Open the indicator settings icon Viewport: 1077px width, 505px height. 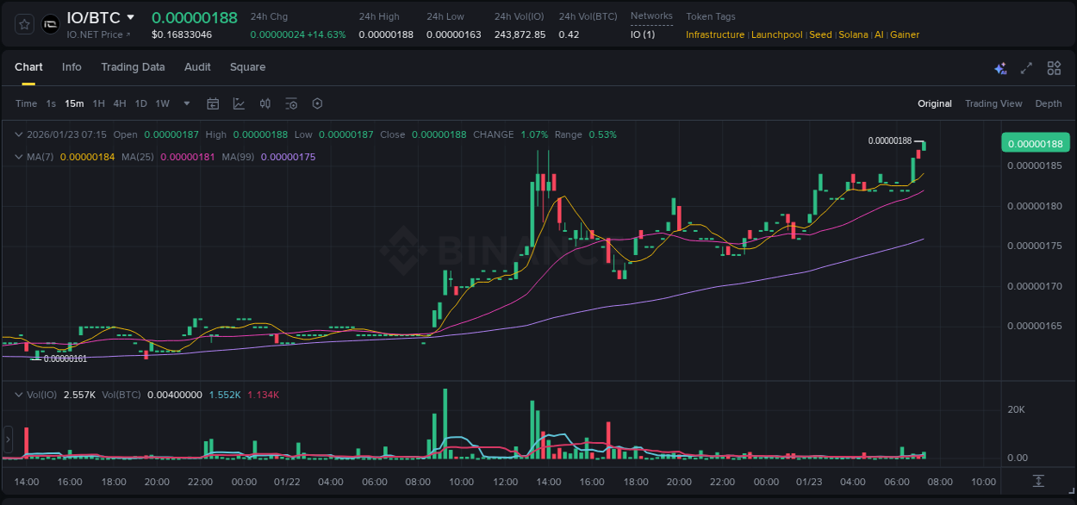point(291,103)
